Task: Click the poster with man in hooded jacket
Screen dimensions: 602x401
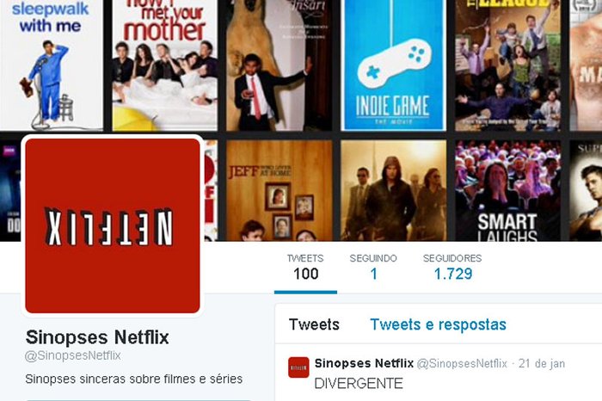Action: pyautogui.click(x=393, y=190)
